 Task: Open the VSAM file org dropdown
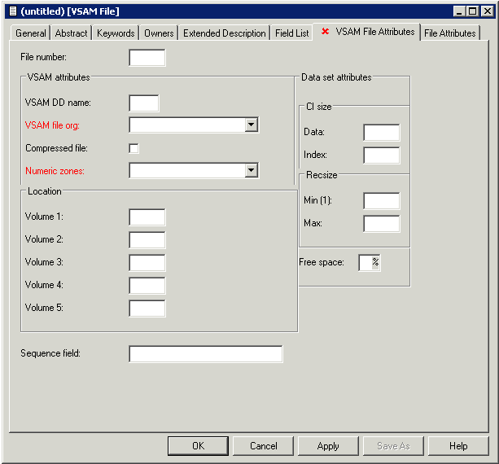(252, 125)
